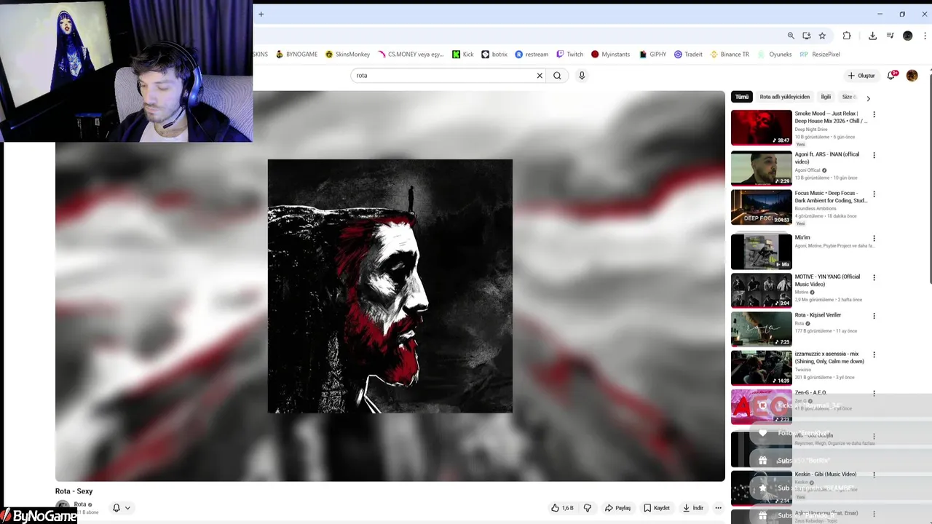Screen dimensions: 932x524
Task: Open YouTube notifications bell with 9+ badge
Action: click(x=892, y=76)
